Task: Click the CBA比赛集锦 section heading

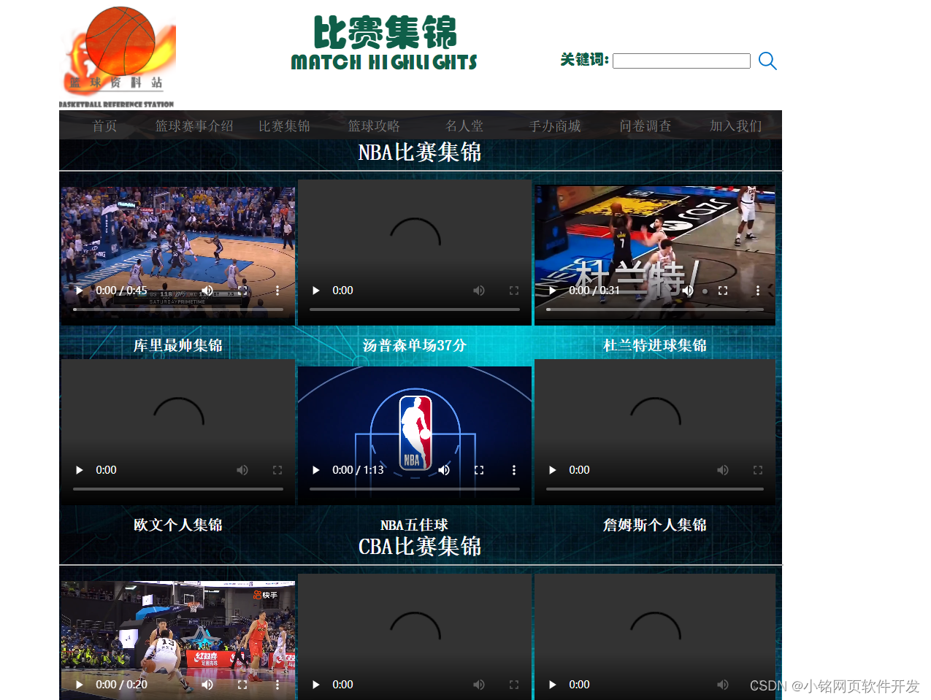Action: click(420, 547)
